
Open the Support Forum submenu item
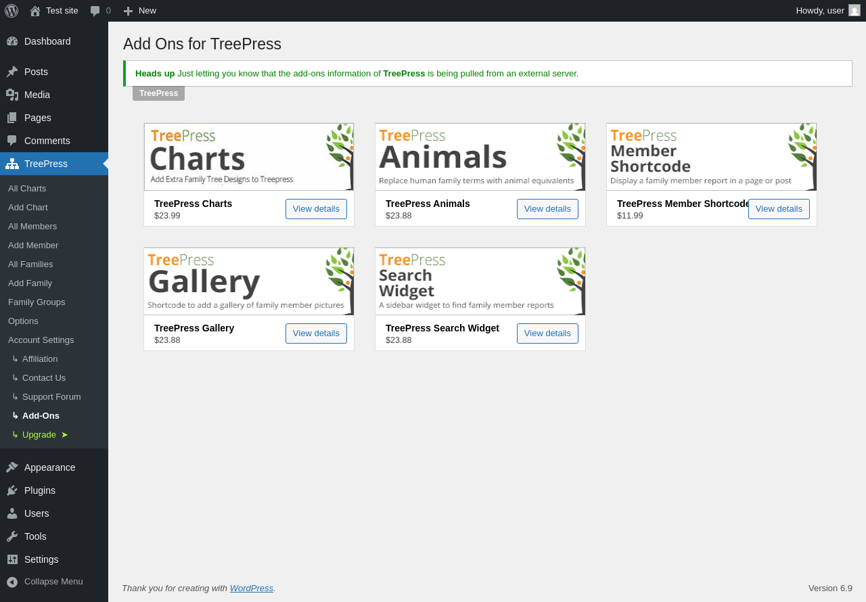[x=54, y=396]
